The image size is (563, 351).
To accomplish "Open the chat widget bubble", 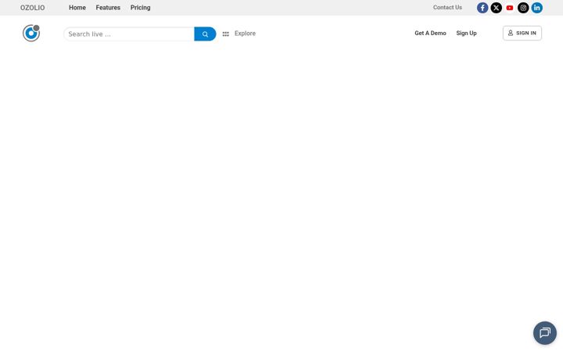I will [x=545, y=333].
